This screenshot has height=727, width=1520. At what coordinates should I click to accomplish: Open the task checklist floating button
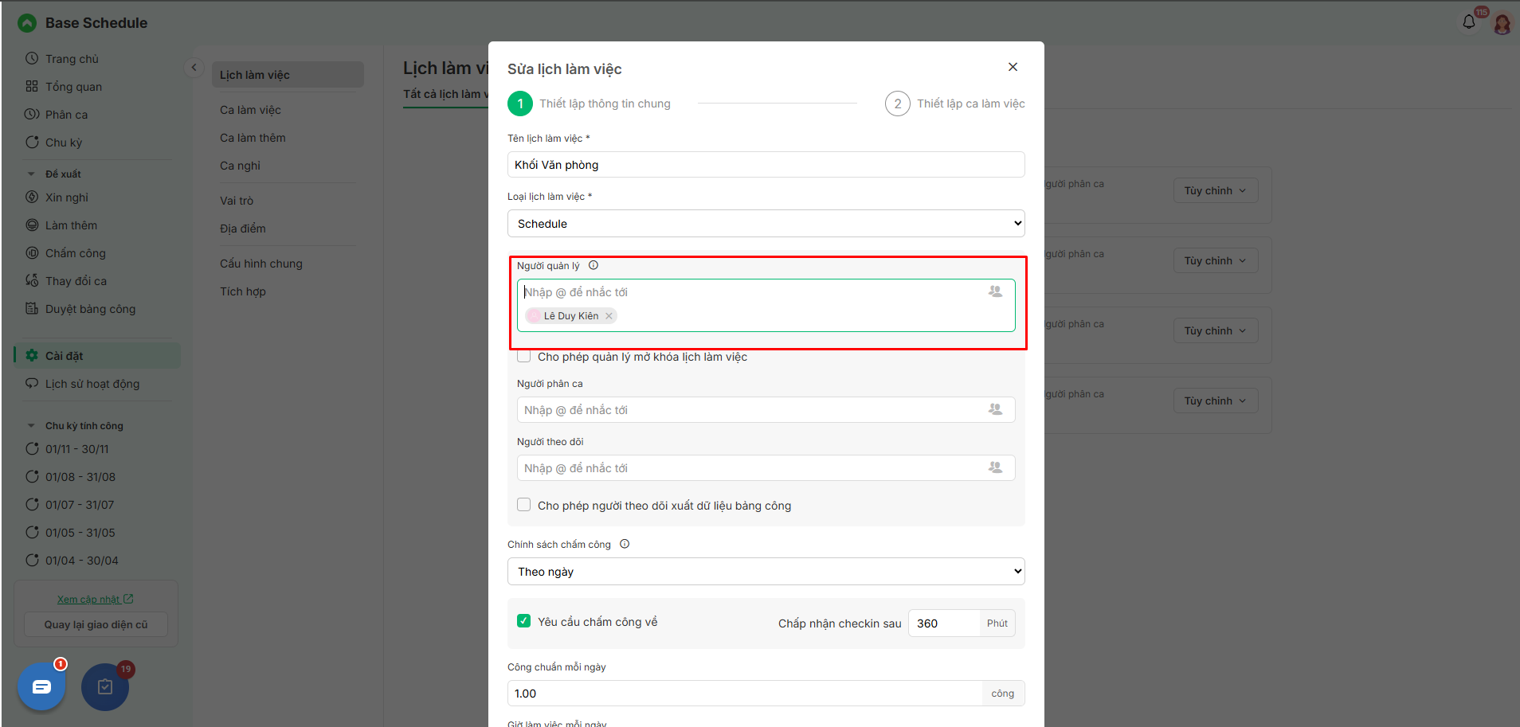pos(105,686)
